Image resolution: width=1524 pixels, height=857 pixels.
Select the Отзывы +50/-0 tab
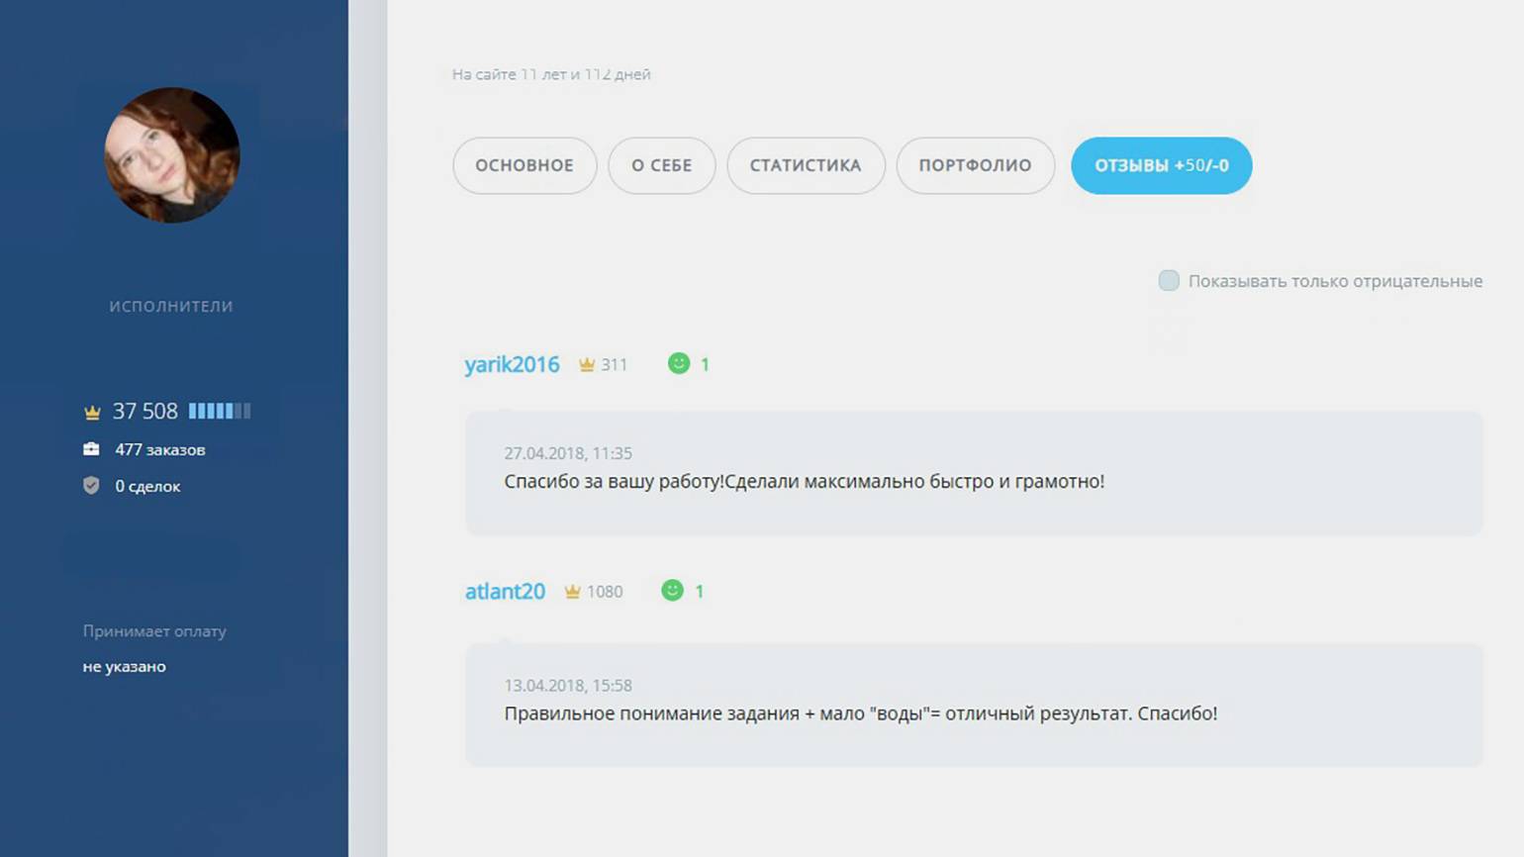click(1161, 165)
